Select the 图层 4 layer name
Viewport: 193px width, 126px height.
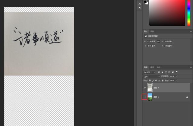(x=156, y=88)
